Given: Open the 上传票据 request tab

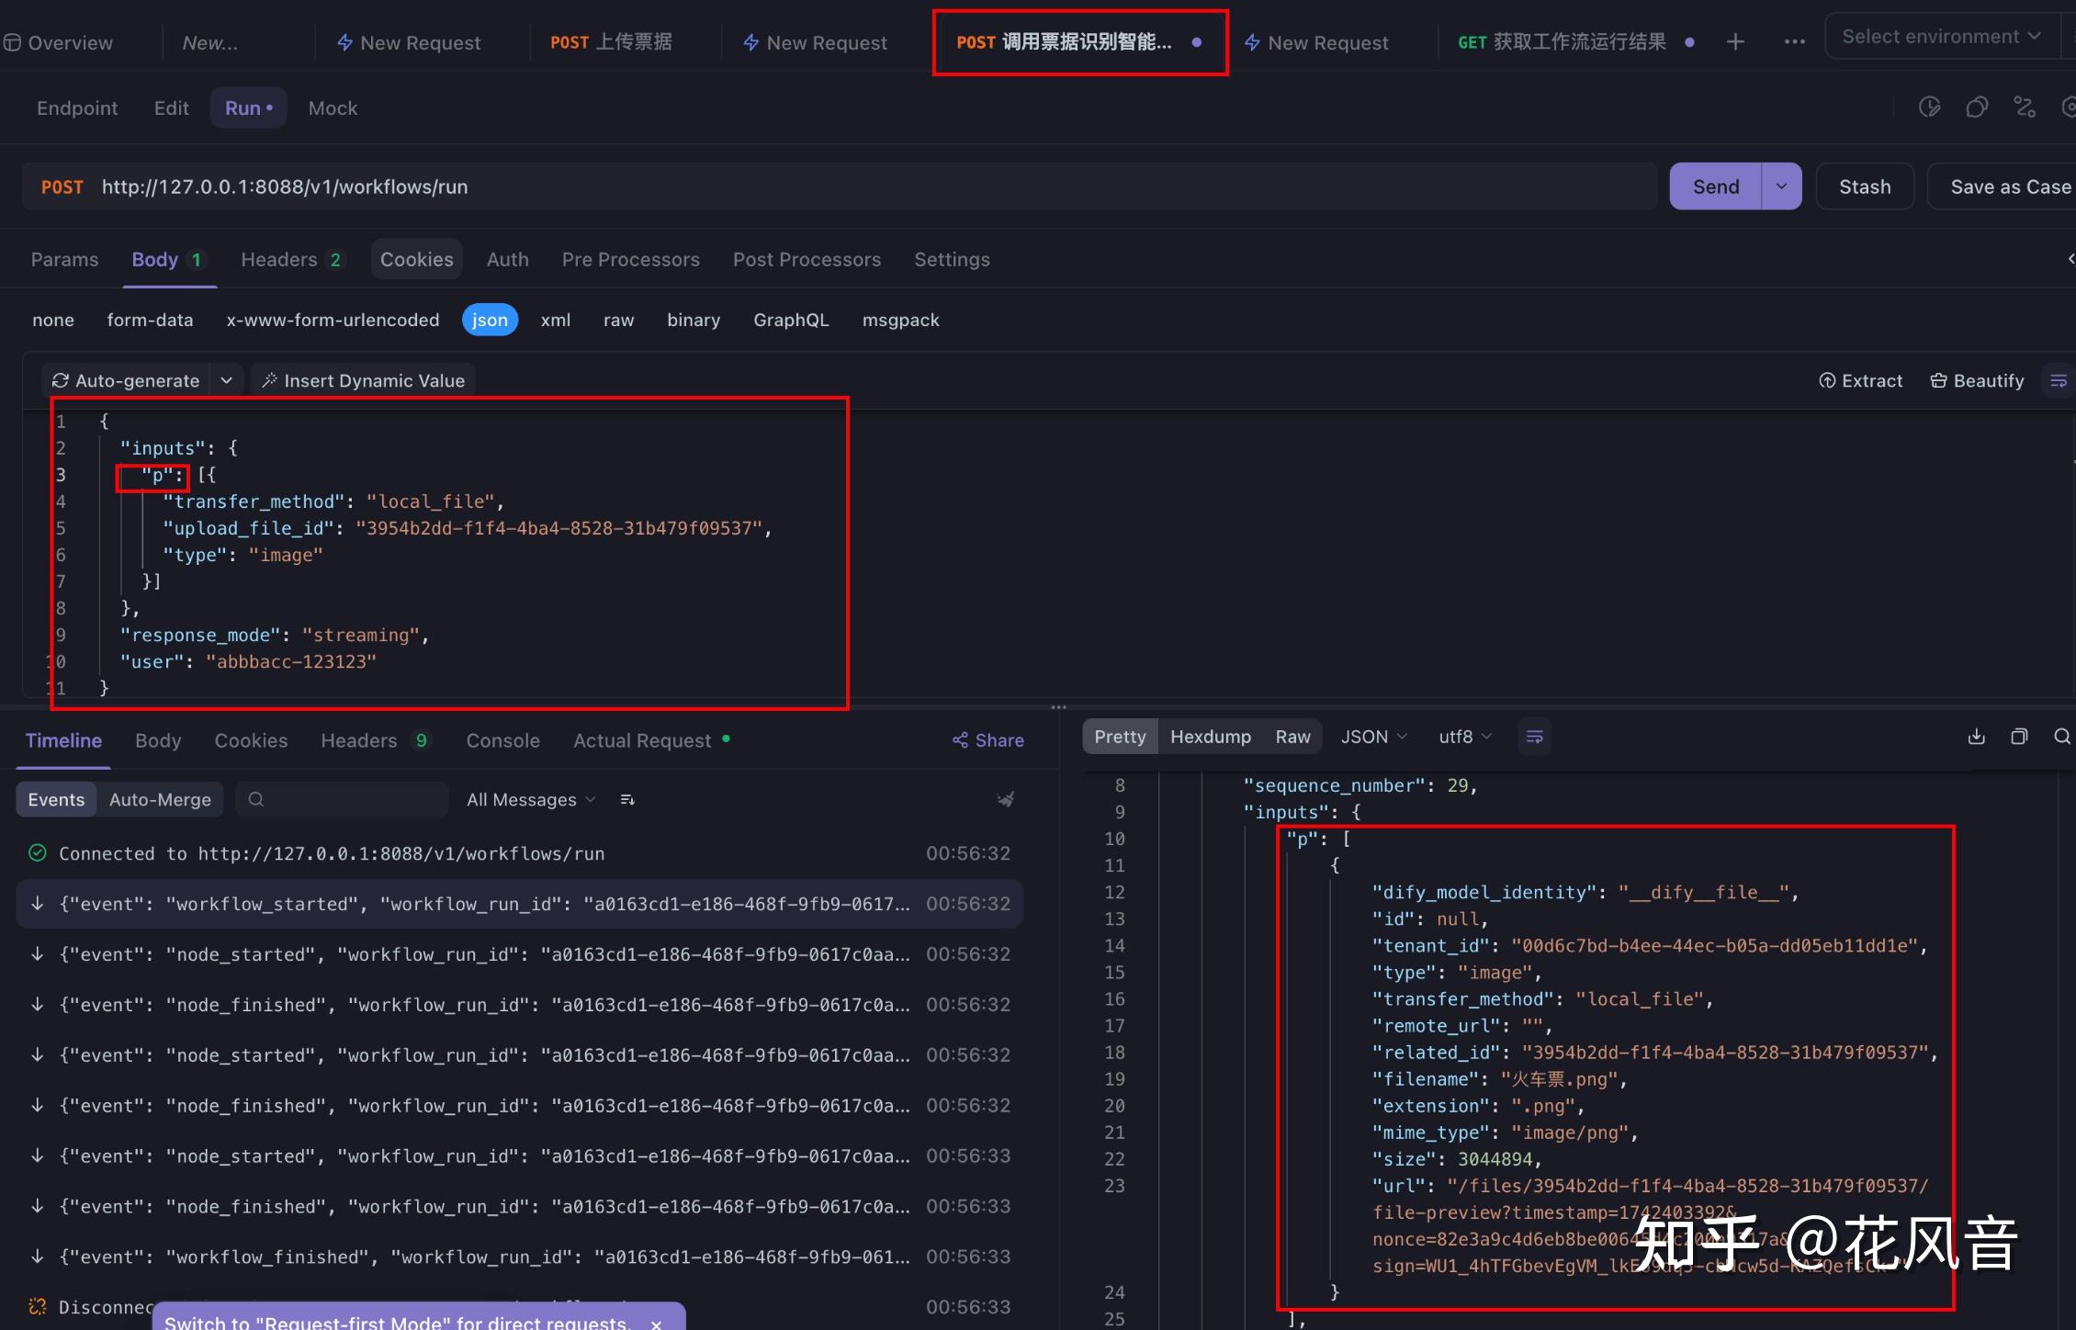Looking at the screenshot, I should (612, 41).
